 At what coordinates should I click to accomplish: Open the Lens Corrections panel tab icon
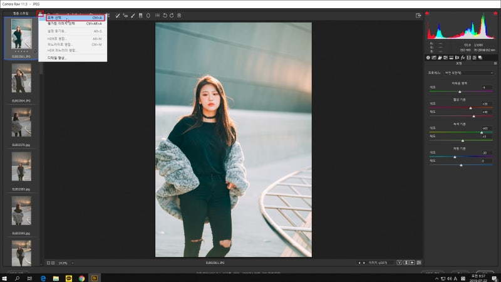click(x=457, y=58)
